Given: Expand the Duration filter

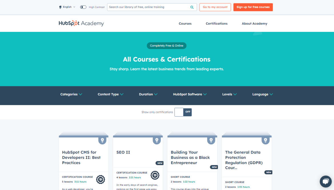Looking at the screenshot, I should coord(148,94).
